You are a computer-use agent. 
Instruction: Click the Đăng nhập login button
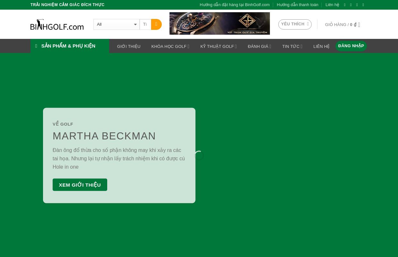[351, 46]
